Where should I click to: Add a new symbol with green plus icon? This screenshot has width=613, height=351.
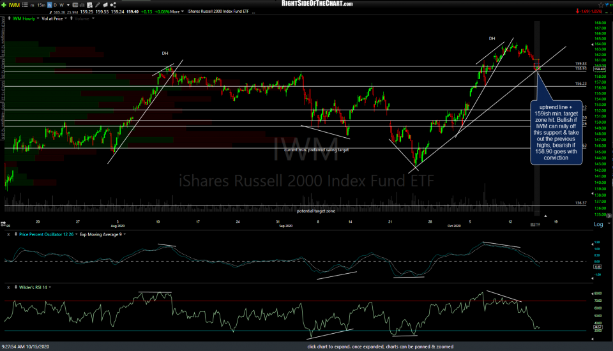(4, 4)
